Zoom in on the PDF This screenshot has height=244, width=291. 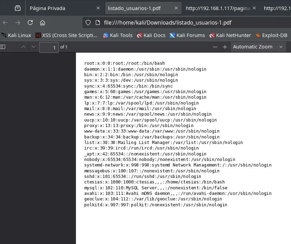point(225,47)
